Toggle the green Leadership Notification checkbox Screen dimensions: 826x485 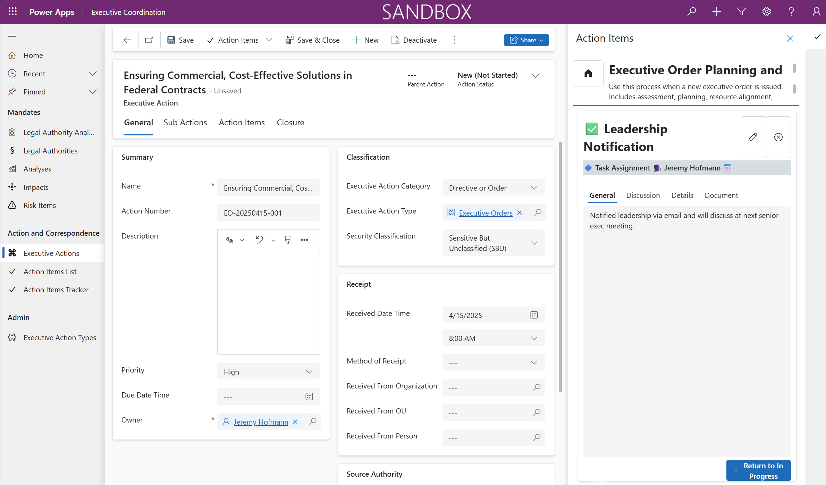pyautogui.click(x=592, y=129)
